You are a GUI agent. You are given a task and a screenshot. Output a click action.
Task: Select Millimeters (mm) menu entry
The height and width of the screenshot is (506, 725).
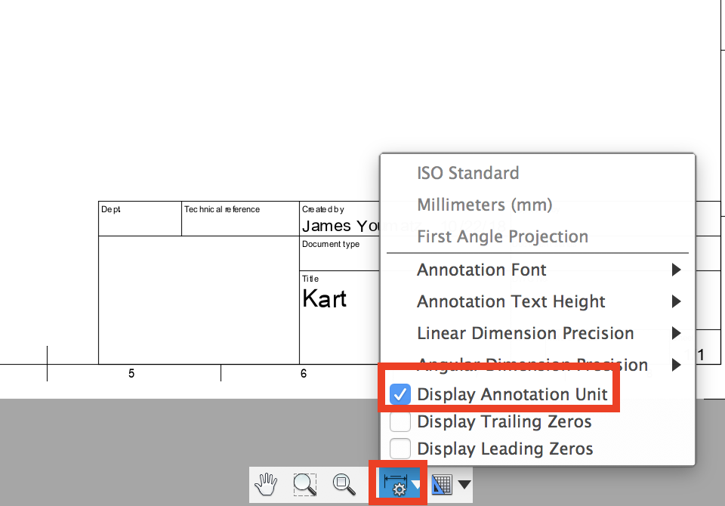(x=484, y=205)
